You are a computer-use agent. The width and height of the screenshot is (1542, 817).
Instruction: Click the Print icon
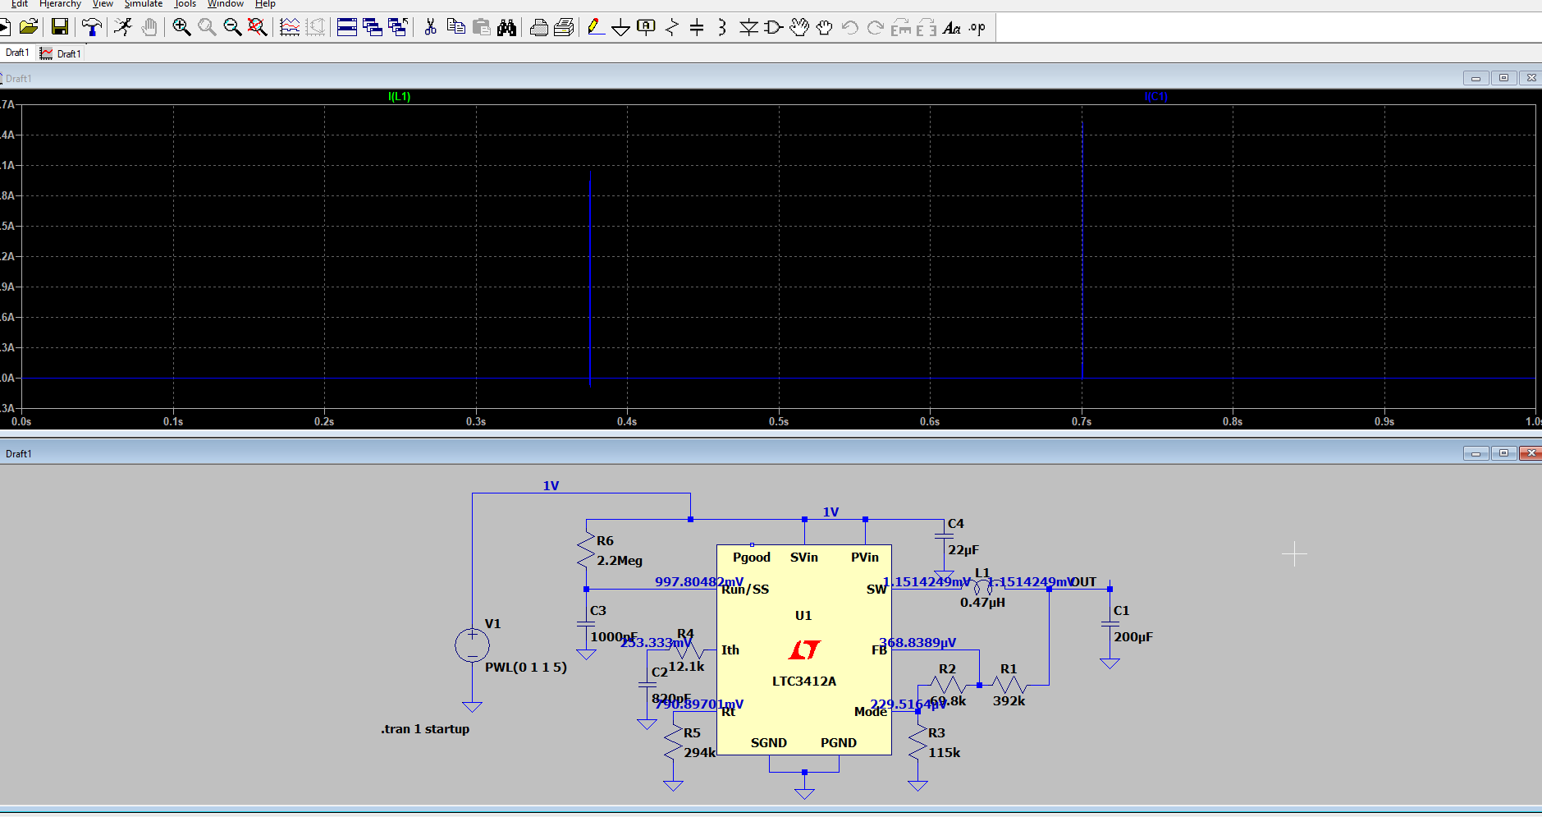coord(539,27)
